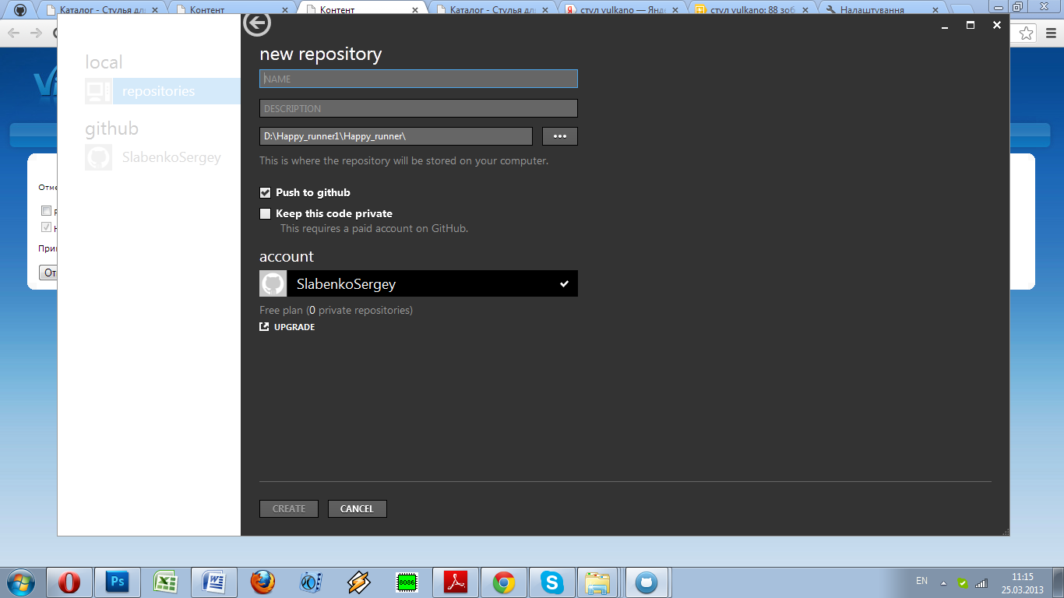Click the EN language indicator in the tray
This screenshot has height=598, width=1064.
click(x=921, y=581)
